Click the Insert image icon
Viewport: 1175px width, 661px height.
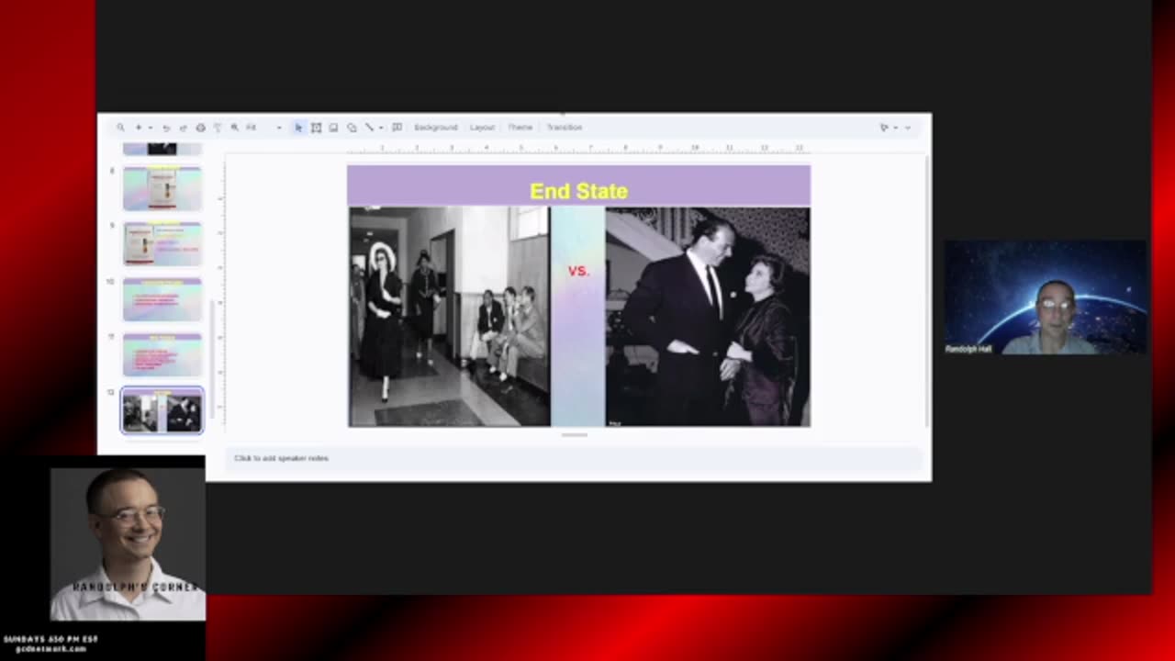pyautogui.click(x=333, y=128)
